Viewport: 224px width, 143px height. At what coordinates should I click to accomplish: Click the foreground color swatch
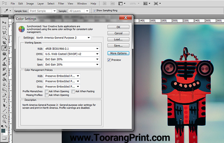point(3,131)
